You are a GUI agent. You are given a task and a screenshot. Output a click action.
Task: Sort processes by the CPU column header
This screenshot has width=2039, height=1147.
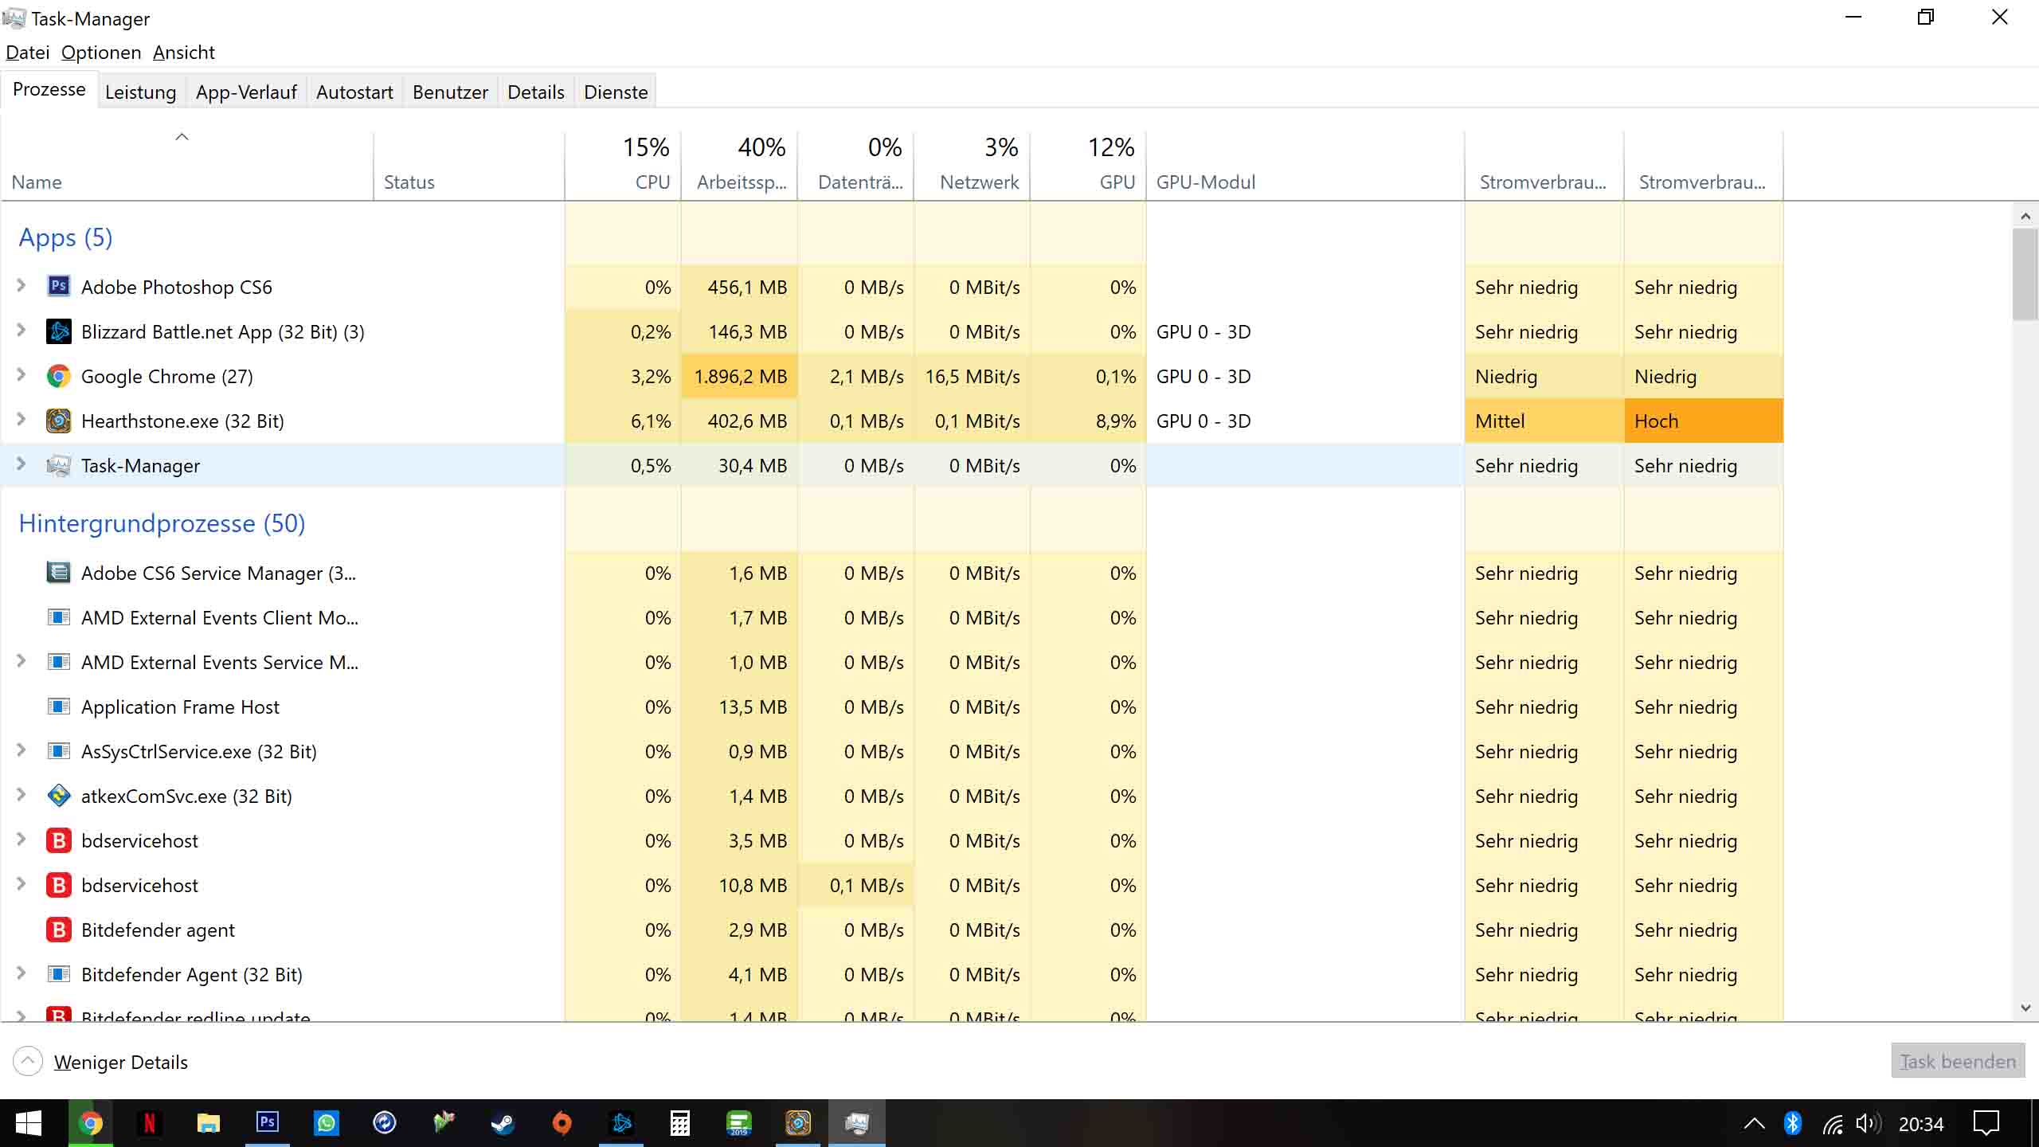pyautogui.click(x=623, y=165)
